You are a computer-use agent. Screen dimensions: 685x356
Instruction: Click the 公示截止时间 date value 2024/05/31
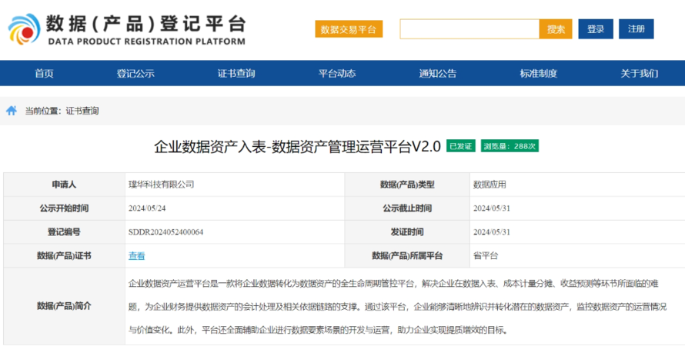point(492,208)
